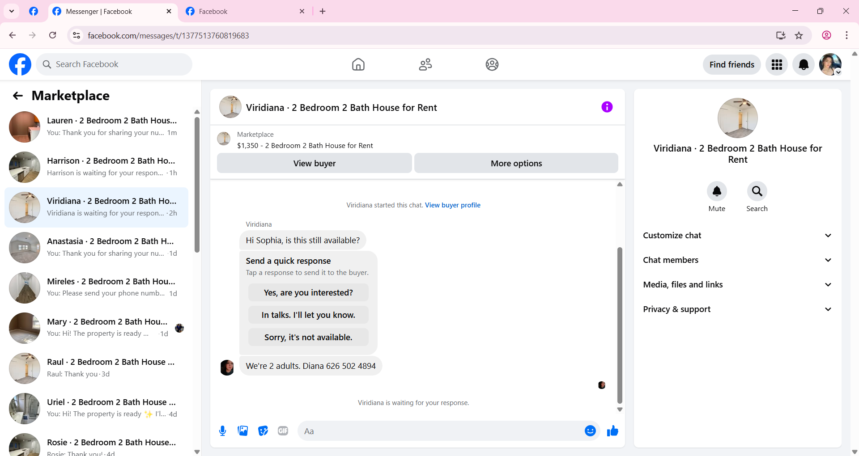Attach a photo file to message
The image size is (859, 456).
coord(242,431)
